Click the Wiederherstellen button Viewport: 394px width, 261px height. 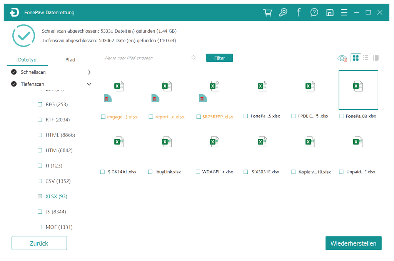(353, 243)
